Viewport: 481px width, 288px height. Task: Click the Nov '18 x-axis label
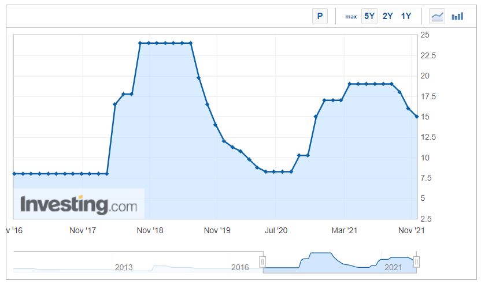[150, 230]
